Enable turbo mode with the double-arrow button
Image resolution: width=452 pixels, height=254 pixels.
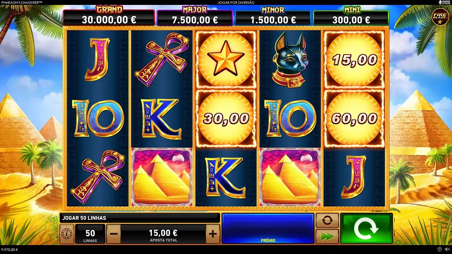click(327, 236)
